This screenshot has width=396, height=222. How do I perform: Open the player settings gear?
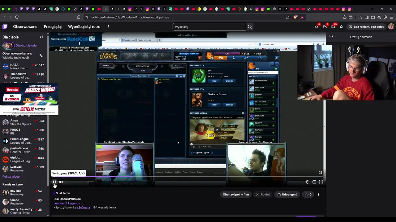click(308, 182)
